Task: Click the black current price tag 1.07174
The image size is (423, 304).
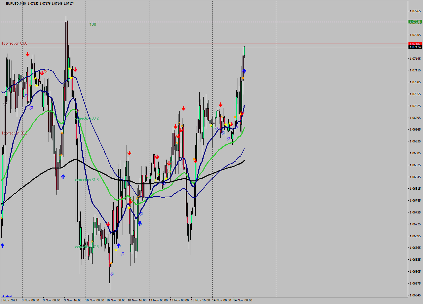Action: 415,47
